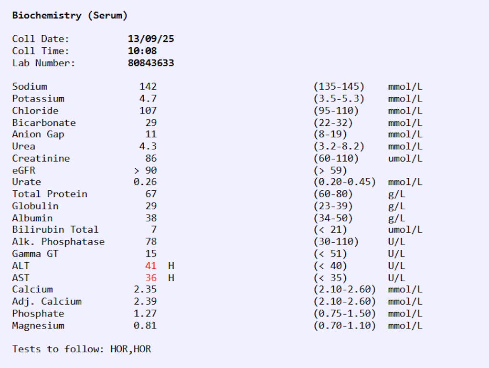The width and height of the screenshot is (489, 368).
Task: Click the collection time 10:08
Action: click(142, 51)
